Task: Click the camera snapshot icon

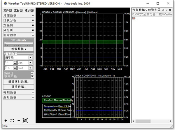Action: pyautogui.click(x=25, y=120)
